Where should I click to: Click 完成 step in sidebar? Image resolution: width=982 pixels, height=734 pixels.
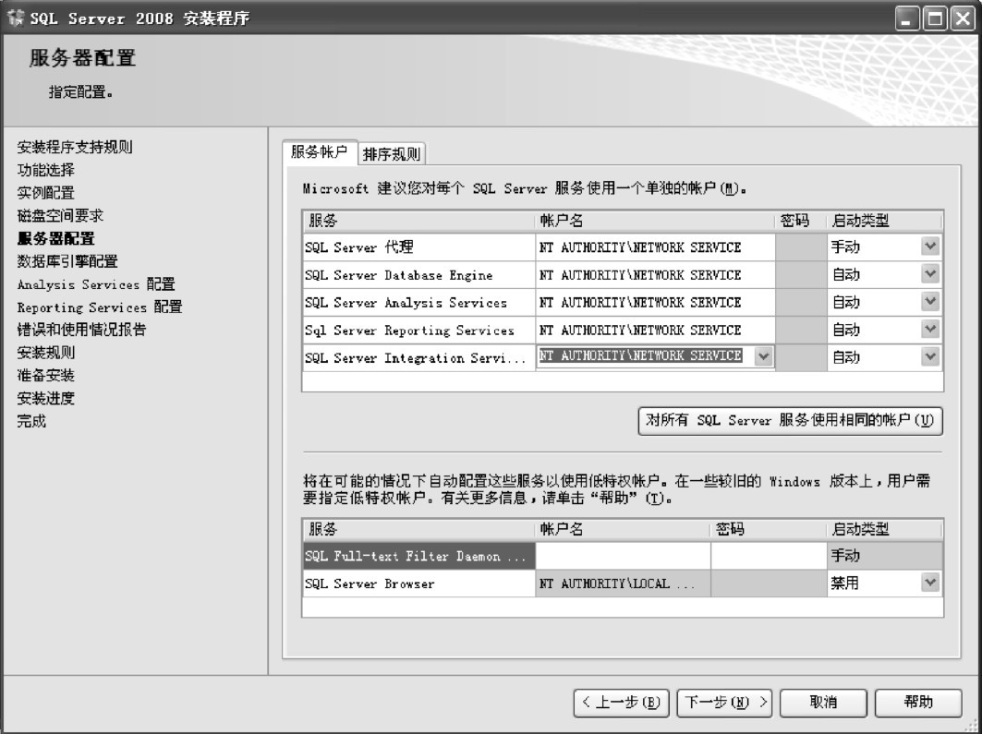(x=31, y=421)
